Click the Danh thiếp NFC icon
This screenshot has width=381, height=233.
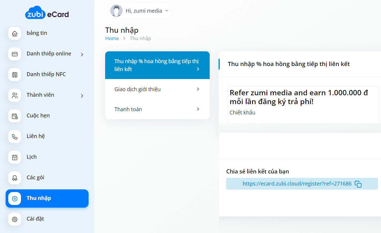[x=14, y=75]
